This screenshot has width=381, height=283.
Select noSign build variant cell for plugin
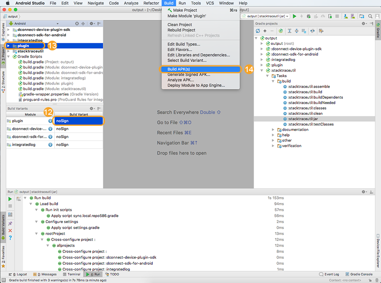point(79,121)
